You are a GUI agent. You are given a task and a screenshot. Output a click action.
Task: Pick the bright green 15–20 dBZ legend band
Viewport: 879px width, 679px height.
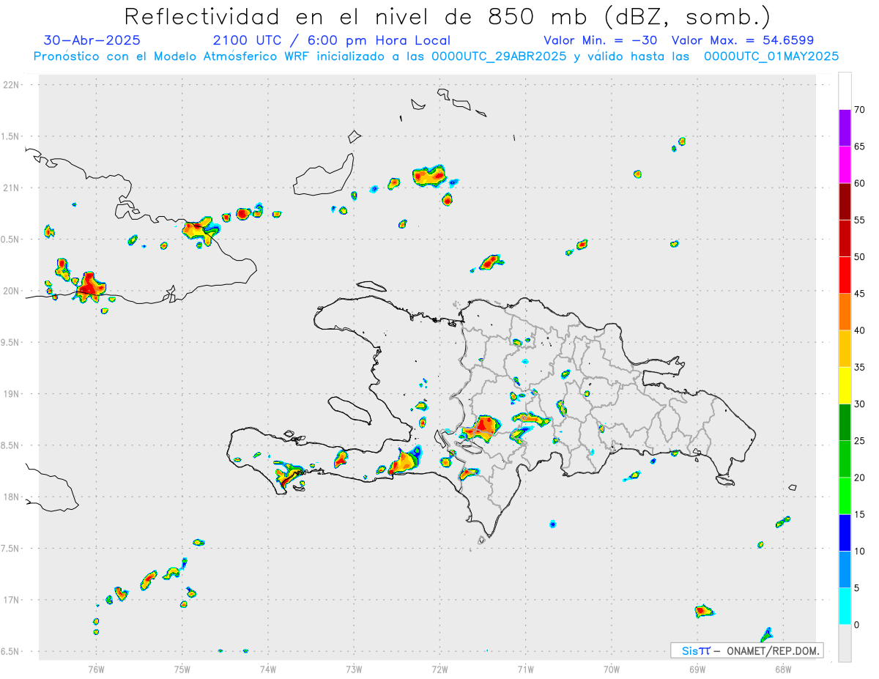[845, 496]
